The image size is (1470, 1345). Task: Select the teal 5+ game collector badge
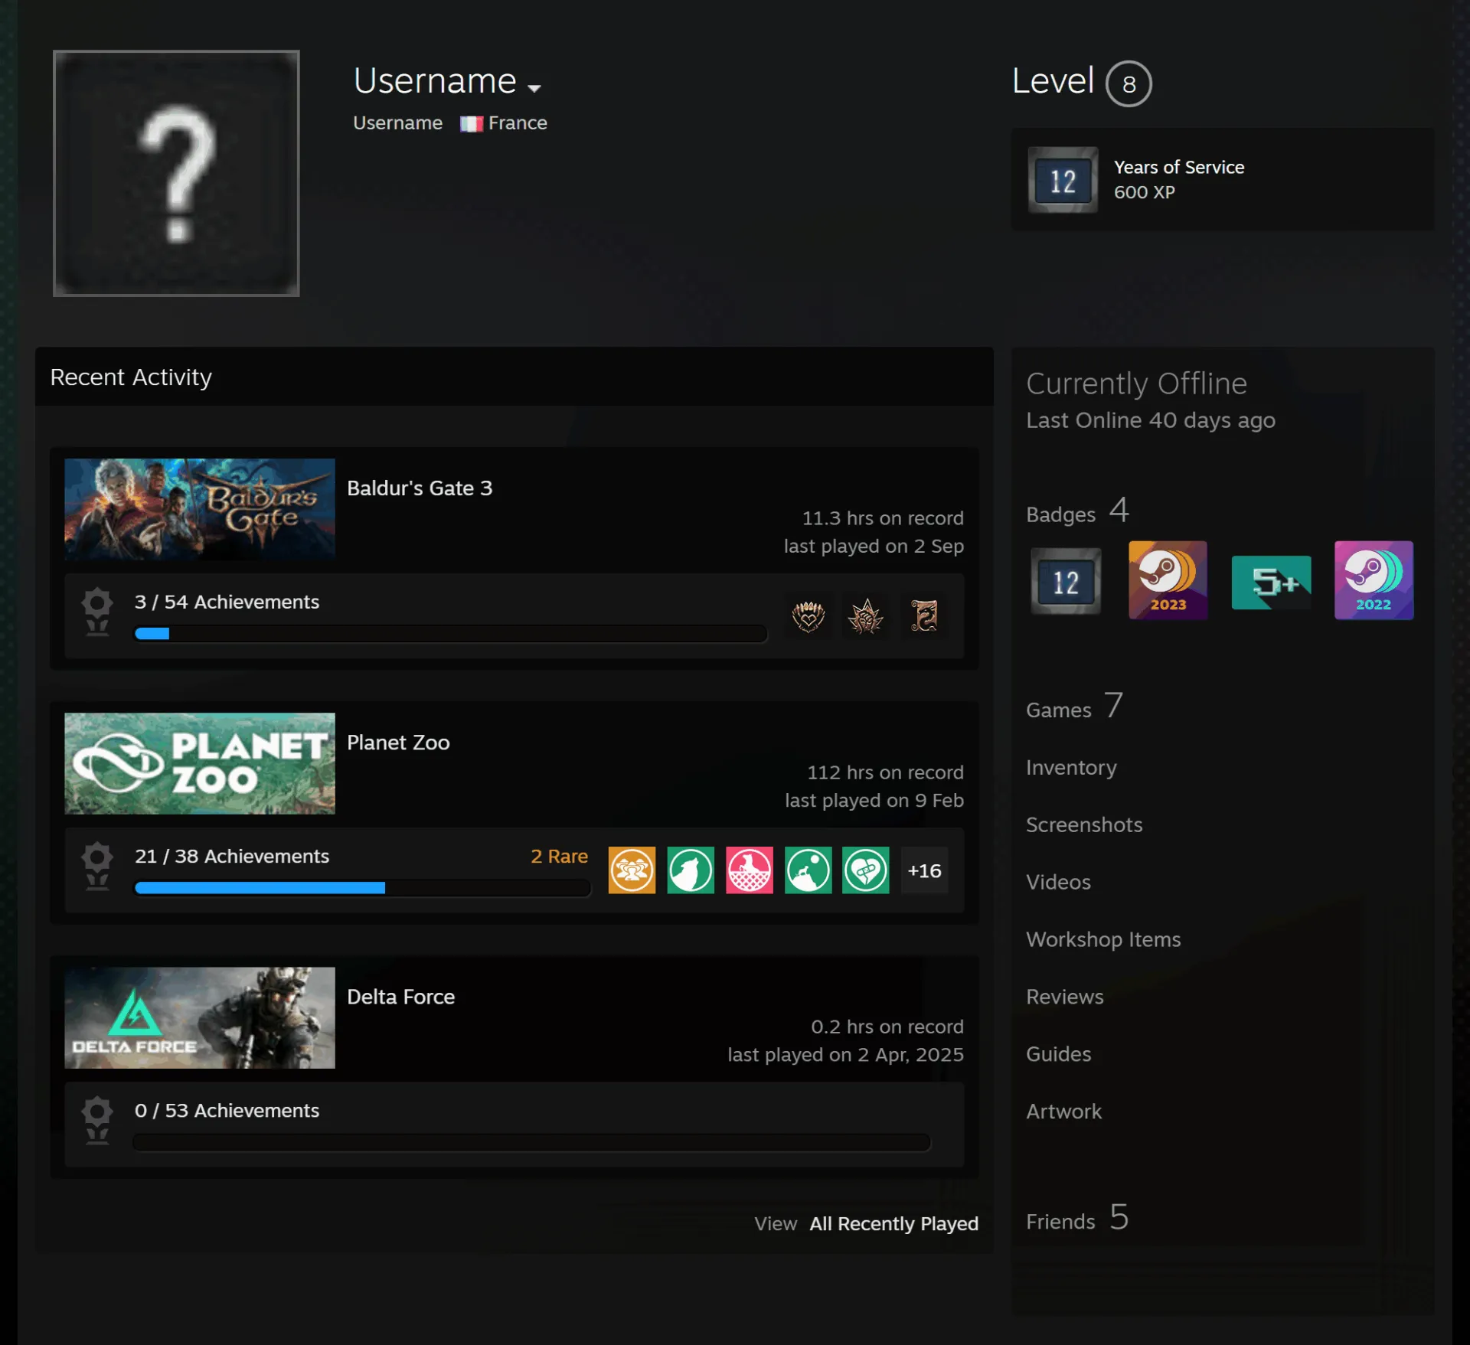tap(1271, 583)
